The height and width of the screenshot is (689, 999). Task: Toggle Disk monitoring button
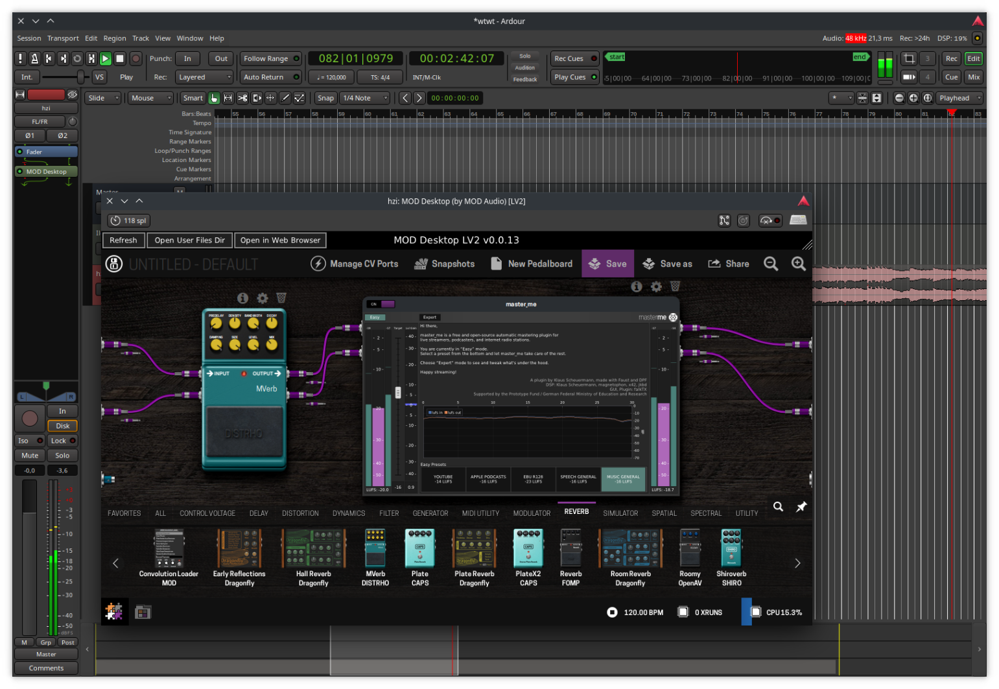click(x=62, y=426)
